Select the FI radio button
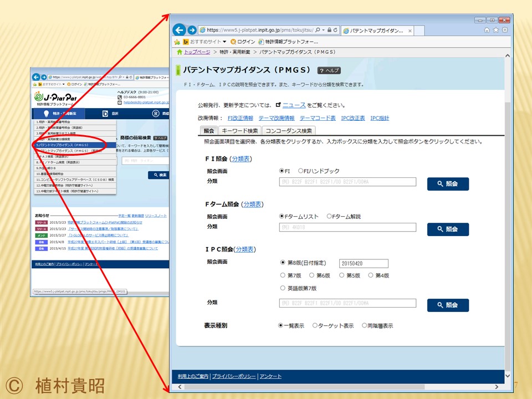532x399 pixels. 282,171
